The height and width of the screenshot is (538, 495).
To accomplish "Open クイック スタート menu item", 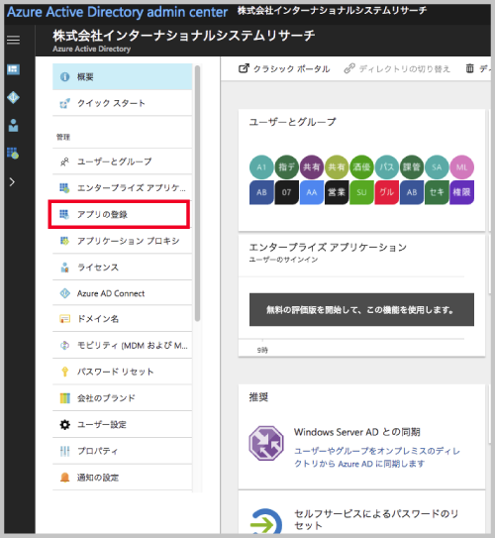I will click(122, 103).
